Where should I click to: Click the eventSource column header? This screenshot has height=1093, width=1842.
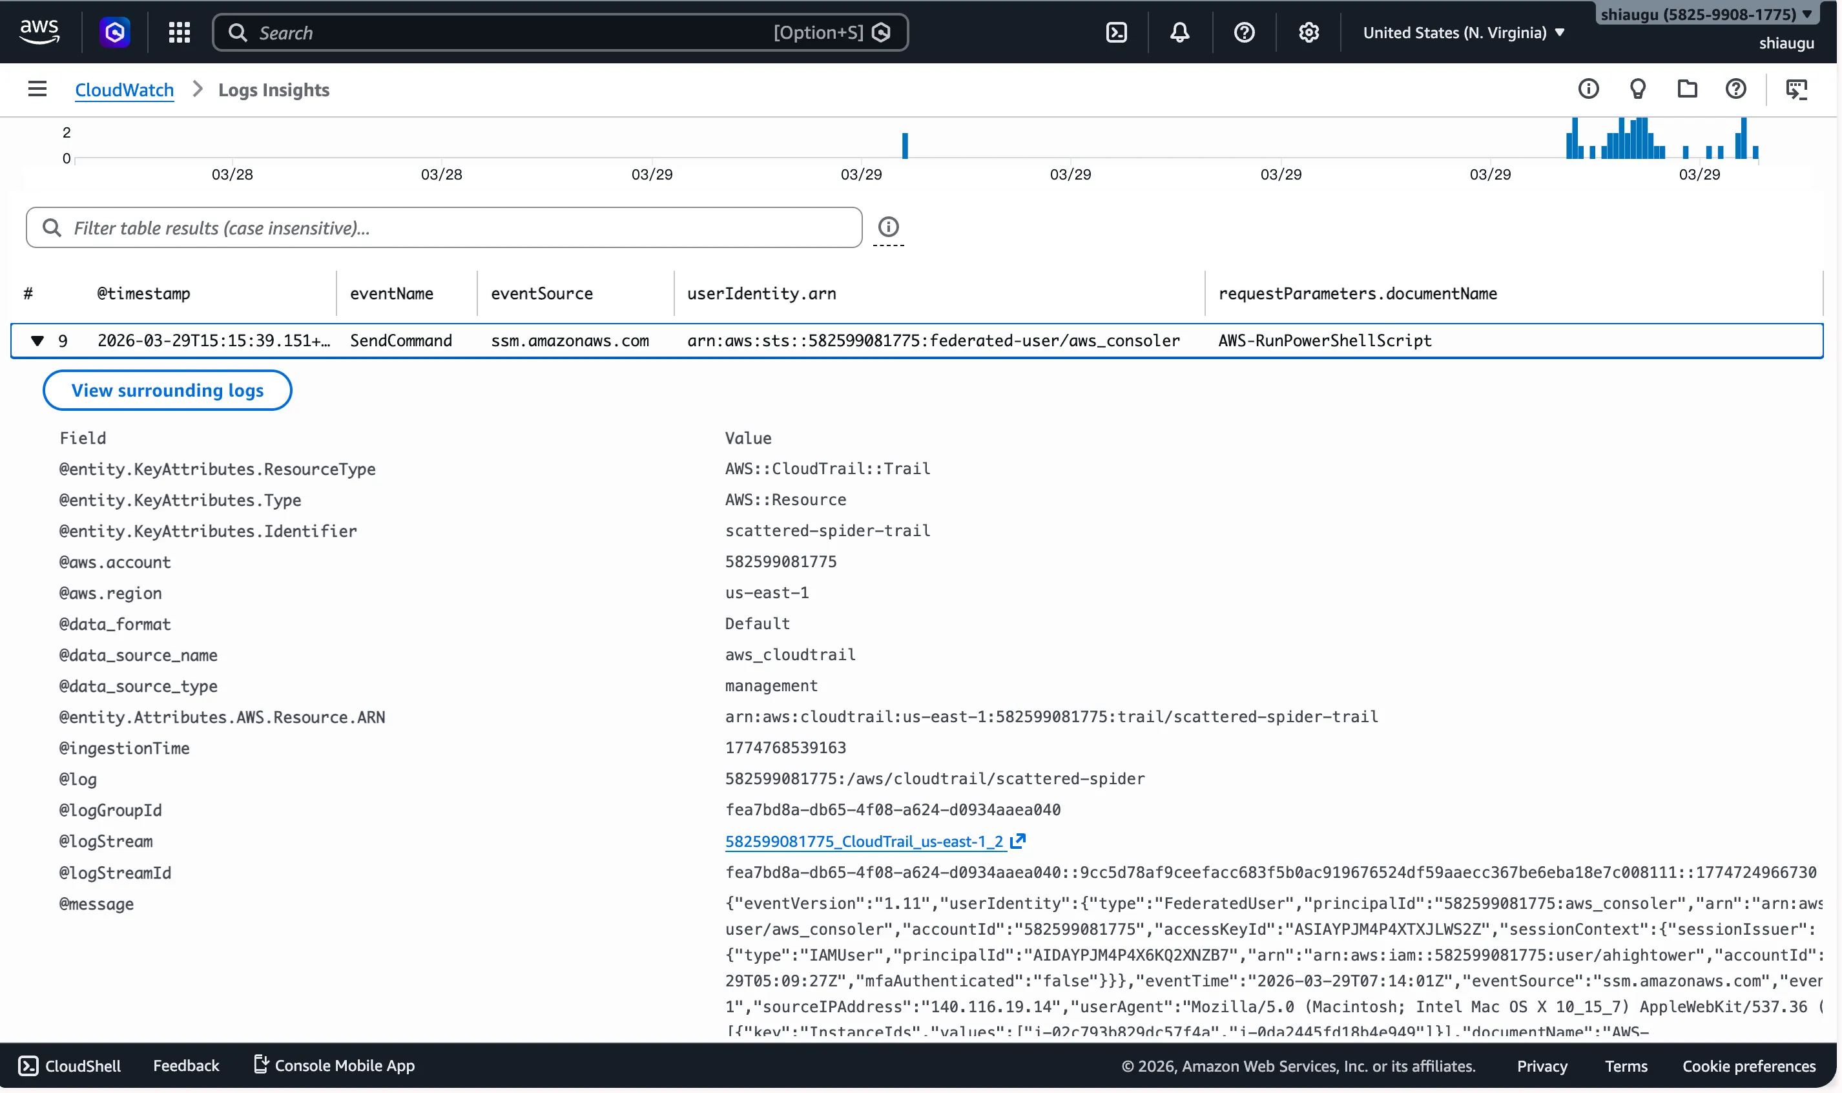(x=542, y=293)
